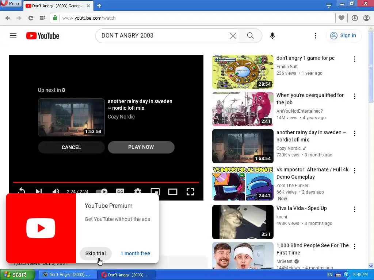Toggle closed captions
The height and width of the screenshot is (280, 374).
120,191
